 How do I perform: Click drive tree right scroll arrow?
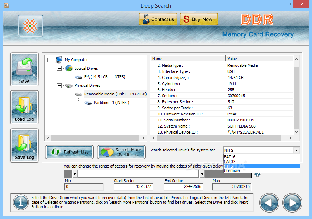[x=144, y=138]
